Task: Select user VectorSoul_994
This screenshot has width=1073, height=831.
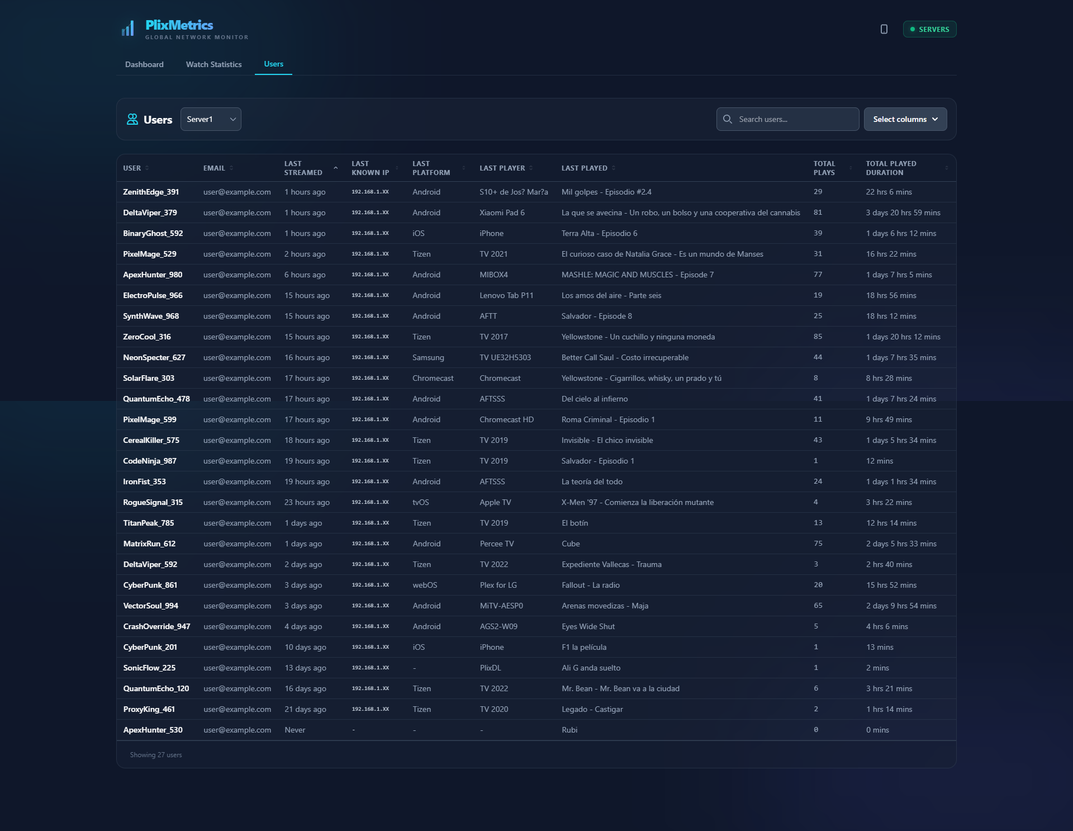Action: point(150,606)
